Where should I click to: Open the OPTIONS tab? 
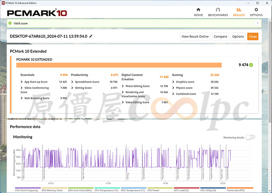point(256,12)
